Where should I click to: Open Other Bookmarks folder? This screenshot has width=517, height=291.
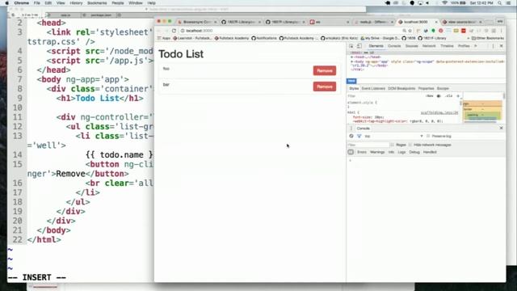488,38
